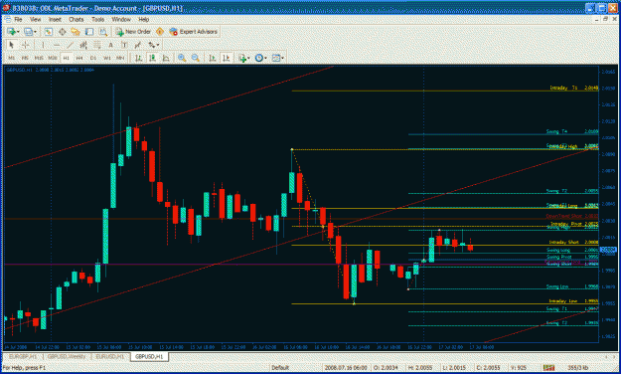Screen dimensions: 621x374
Task: Open the Templates dropdown
Action: (278, 58)
